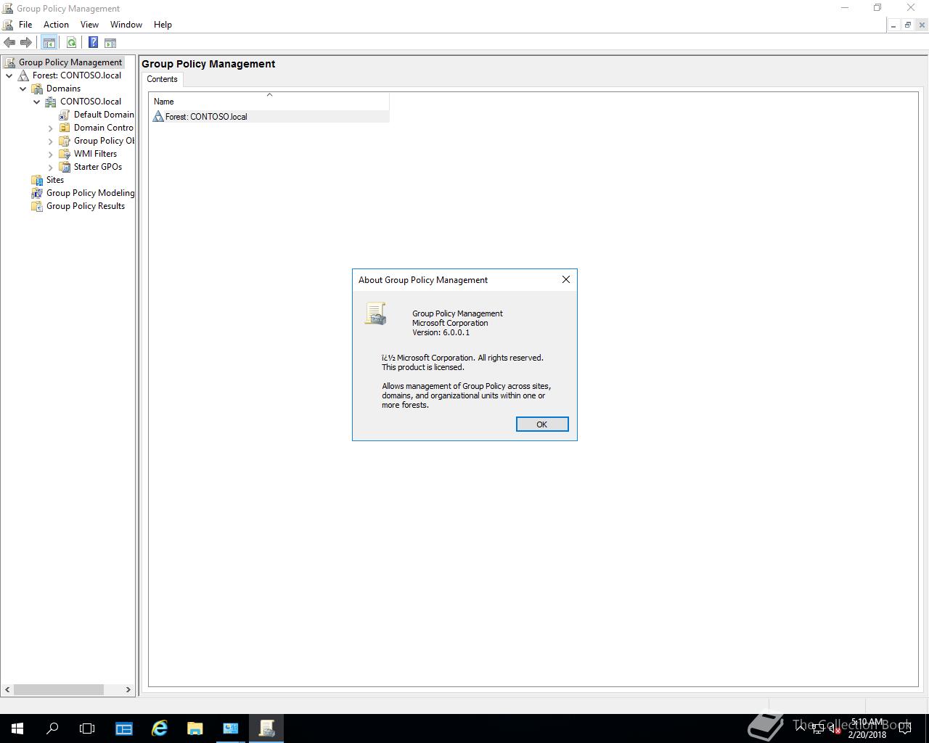
Task: Open File Explorer from the taskbar
Action: coord(195,728)
